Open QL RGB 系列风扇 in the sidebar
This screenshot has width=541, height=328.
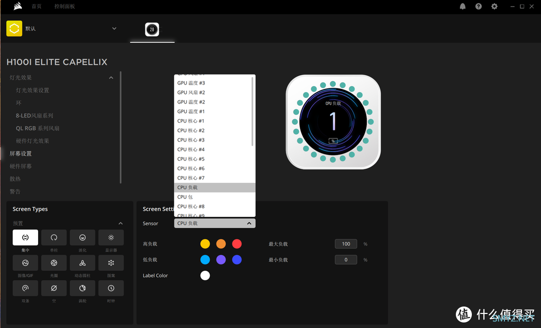[x=38, y=128]
